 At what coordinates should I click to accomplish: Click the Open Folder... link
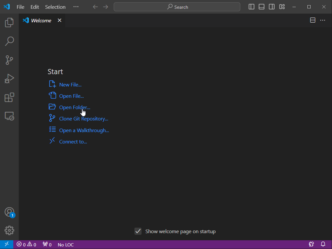75,108
